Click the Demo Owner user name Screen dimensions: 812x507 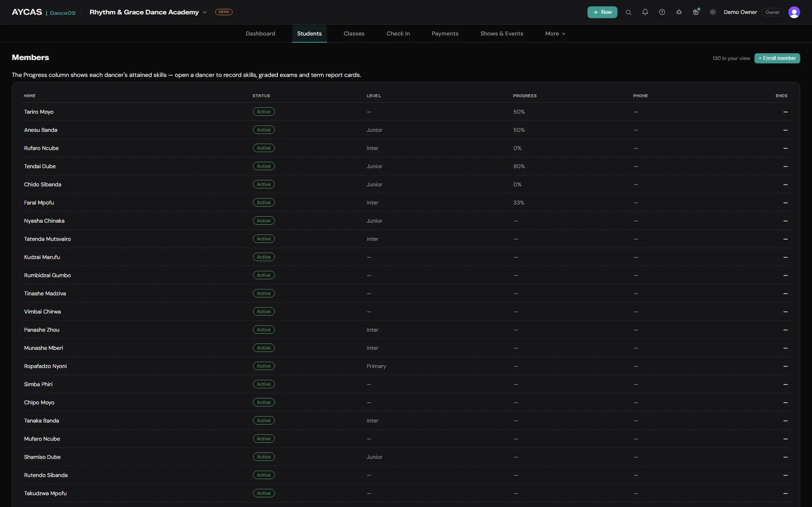(x=740, y=12)
